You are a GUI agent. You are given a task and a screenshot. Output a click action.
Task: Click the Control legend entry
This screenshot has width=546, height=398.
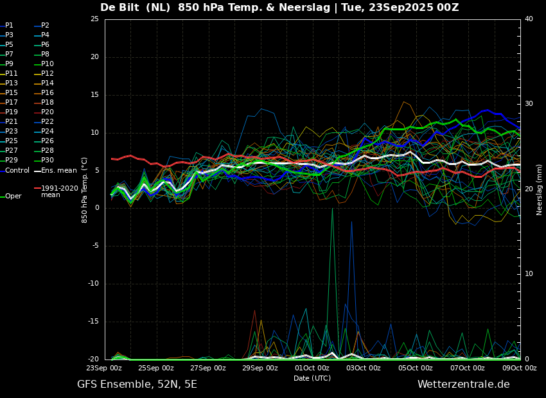pyautogui.click(x=15, y=171)
